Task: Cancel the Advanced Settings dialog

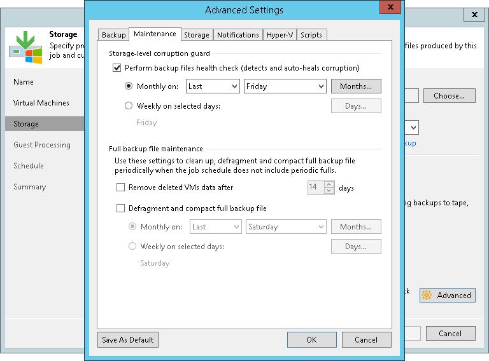Action: point(367,339)
